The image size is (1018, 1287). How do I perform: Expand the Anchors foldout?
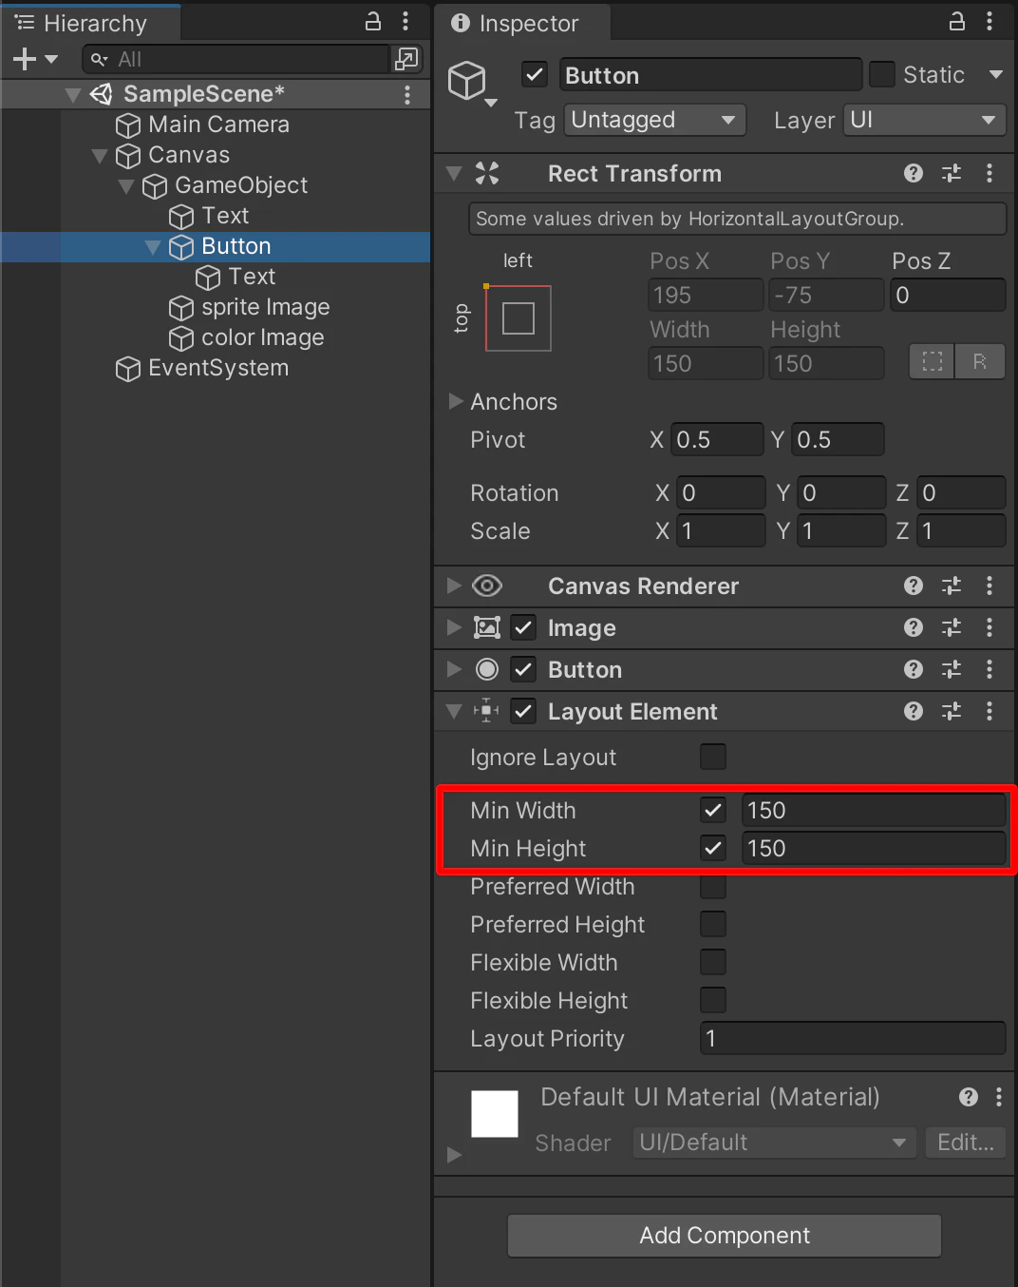click(455, 401)
